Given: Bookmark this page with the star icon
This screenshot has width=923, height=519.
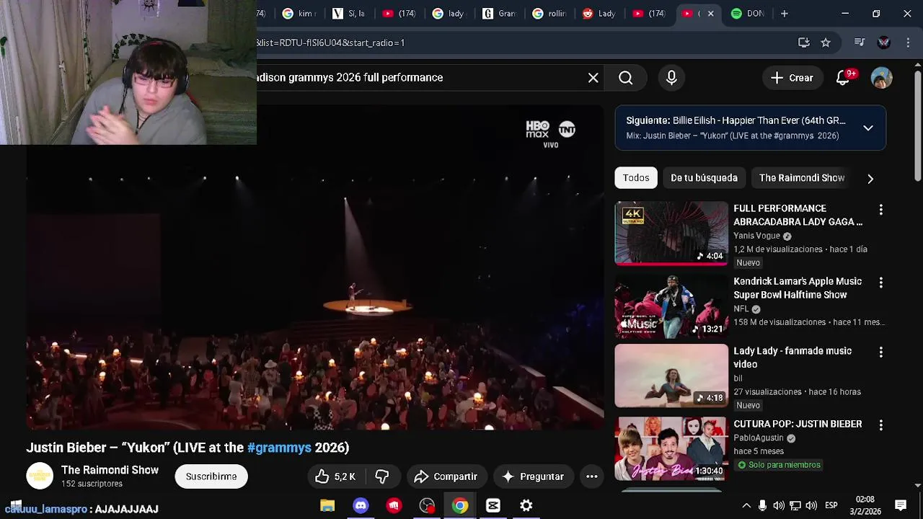Looking at the screenshot, I should click(826, 43).
